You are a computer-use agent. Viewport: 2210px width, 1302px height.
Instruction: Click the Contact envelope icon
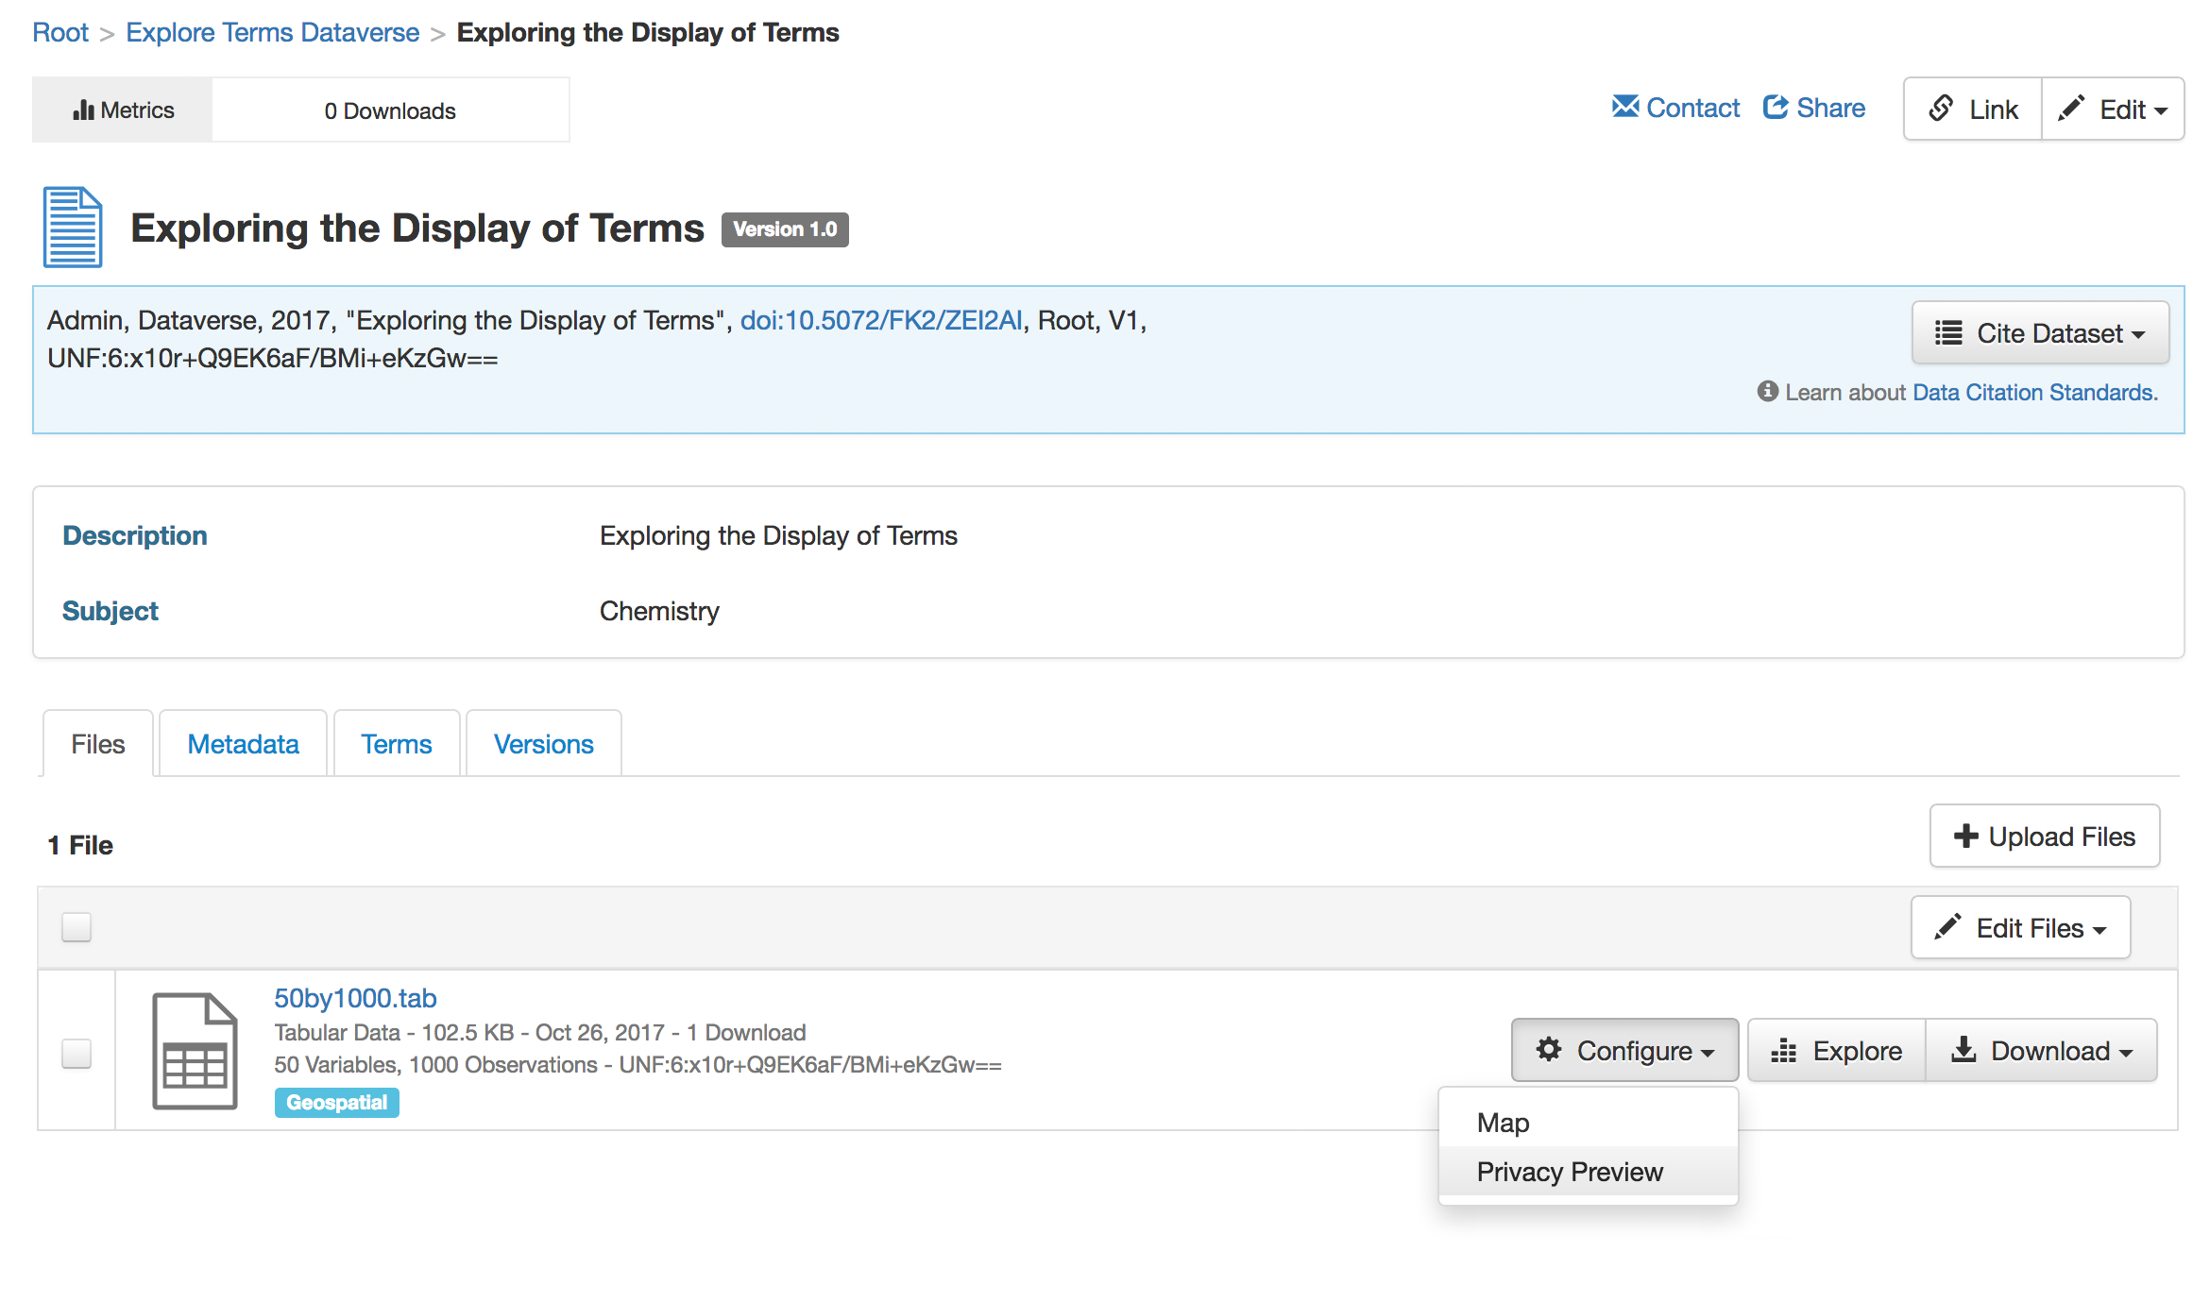pyautogui.click(x=1624, y=107)
